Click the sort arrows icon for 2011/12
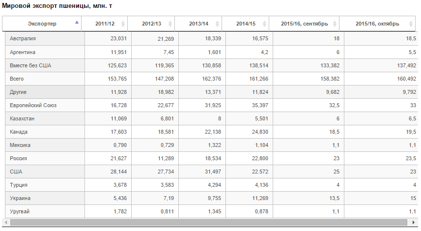The image size is (421, 231). (x=123, y=24)
